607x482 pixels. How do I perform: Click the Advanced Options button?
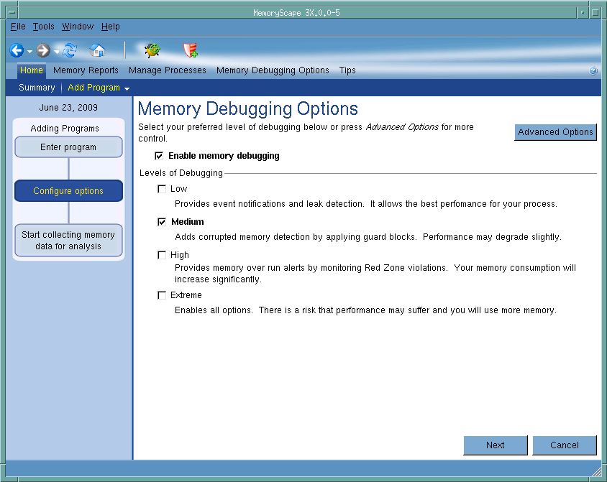click(x=555, y=132)
